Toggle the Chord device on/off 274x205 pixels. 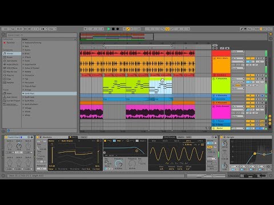[6, 137]
